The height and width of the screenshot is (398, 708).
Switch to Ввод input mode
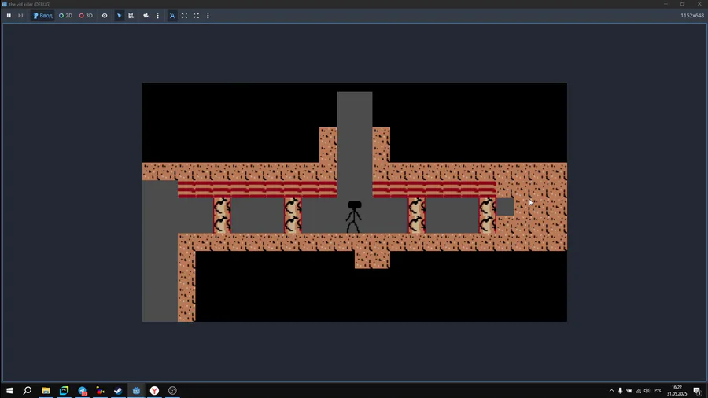pos(42,16)
